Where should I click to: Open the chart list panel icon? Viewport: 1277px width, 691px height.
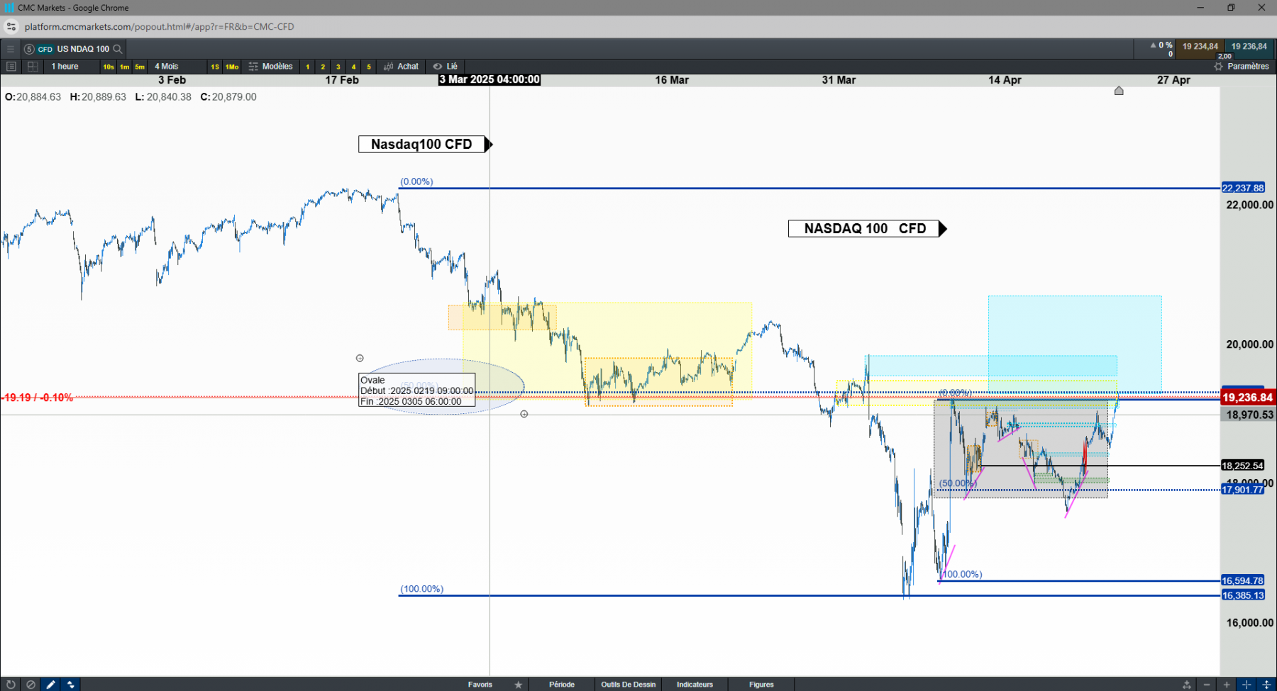tap(11, 67)
